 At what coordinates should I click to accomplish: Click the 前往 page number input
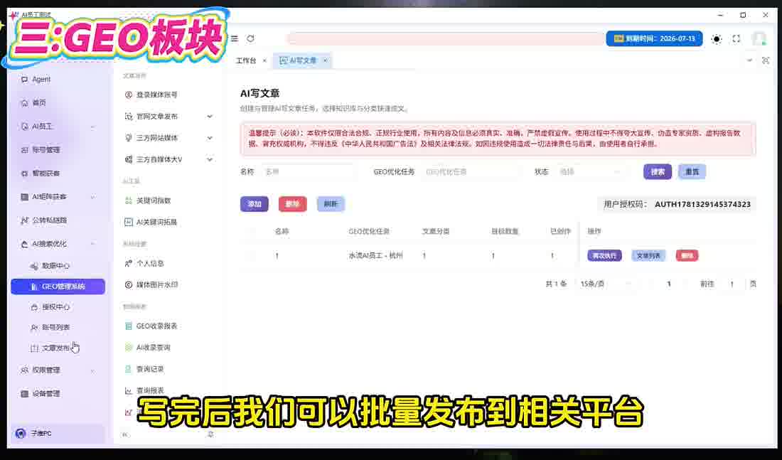(732, 284)
